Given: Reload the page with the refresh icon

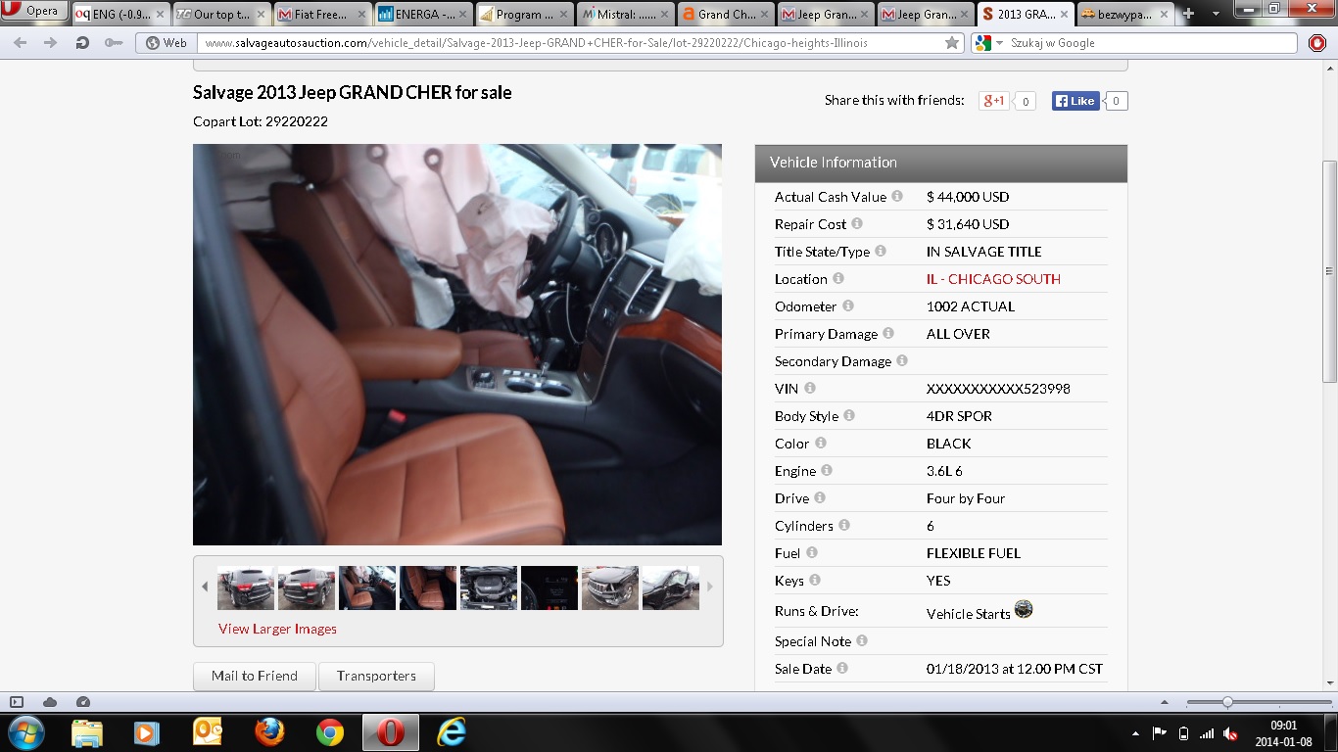Looking at the screenshot, I should pyautogui.click(x=82, y=43).
